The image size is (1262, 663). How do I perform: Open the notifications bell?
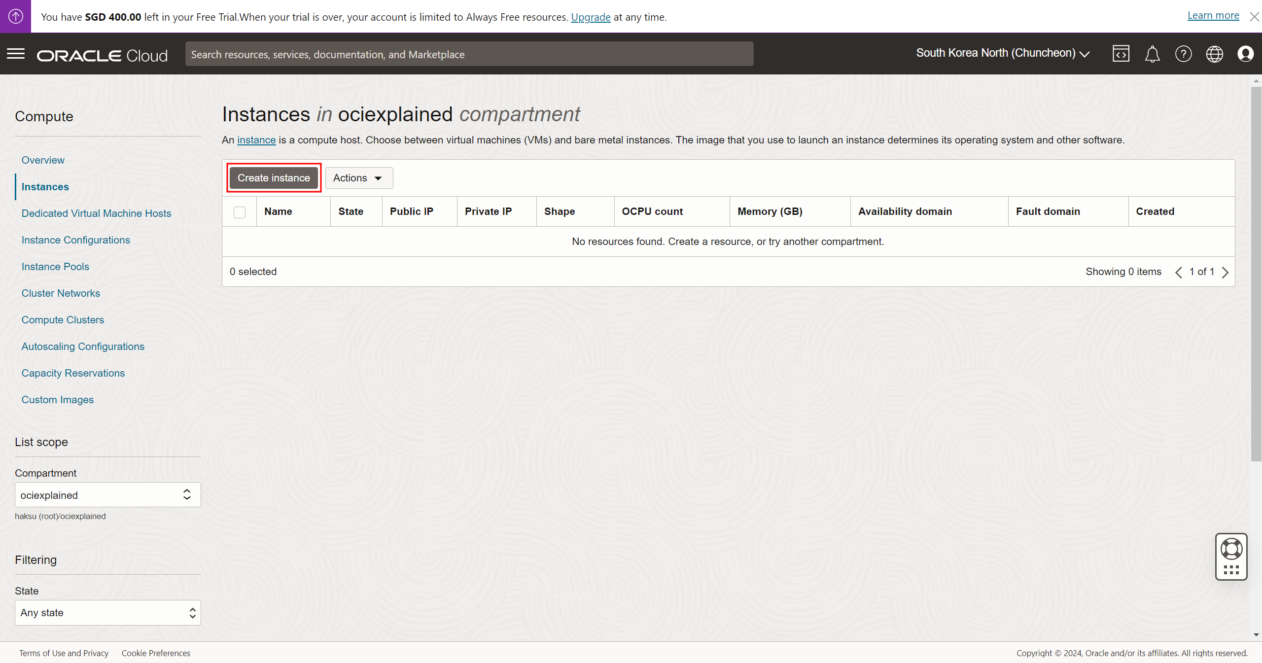[1152, 54]
